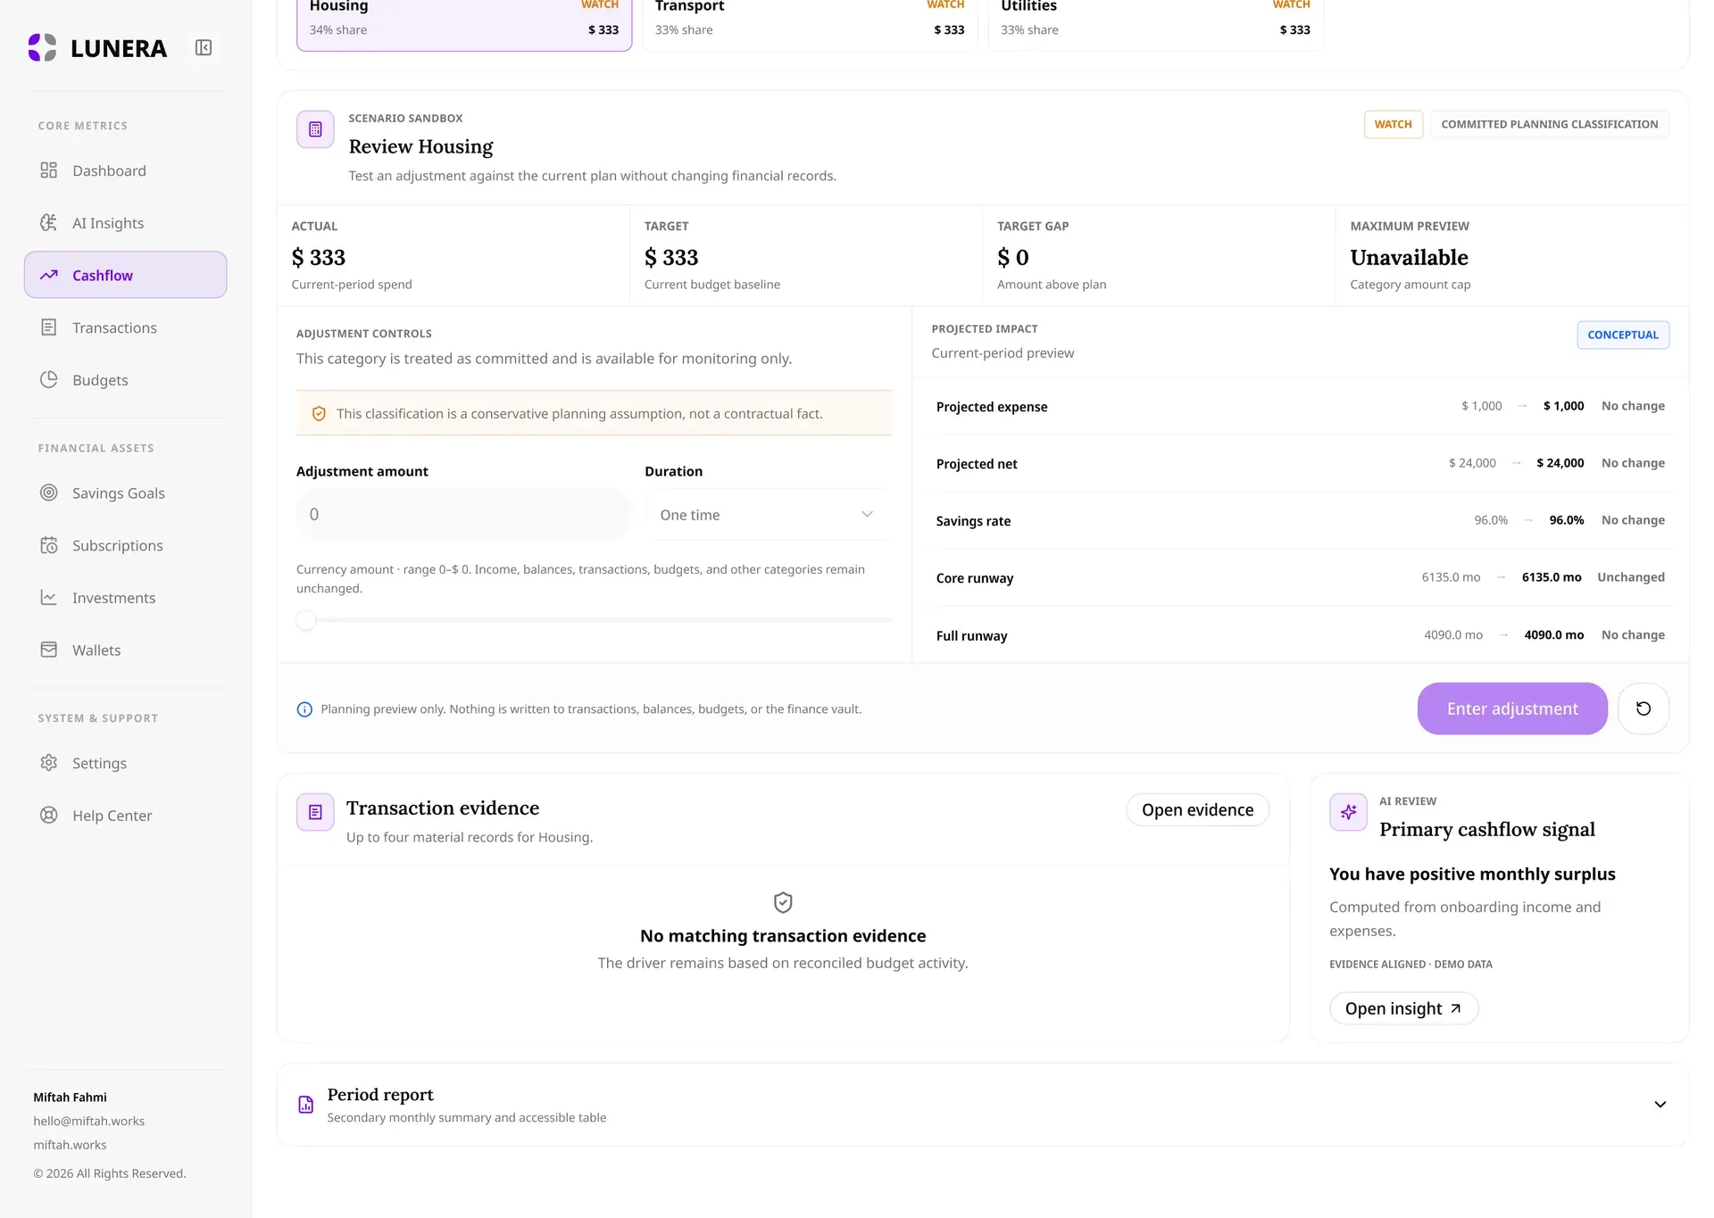The width and height of the screenshot is (1714, 1218).
Task: Click the Lunera logo icon
Action: tap(42, 47)
